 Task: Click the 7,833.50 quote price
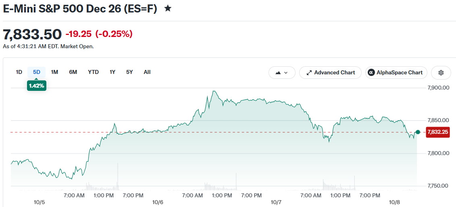click(x=32, y=35)
